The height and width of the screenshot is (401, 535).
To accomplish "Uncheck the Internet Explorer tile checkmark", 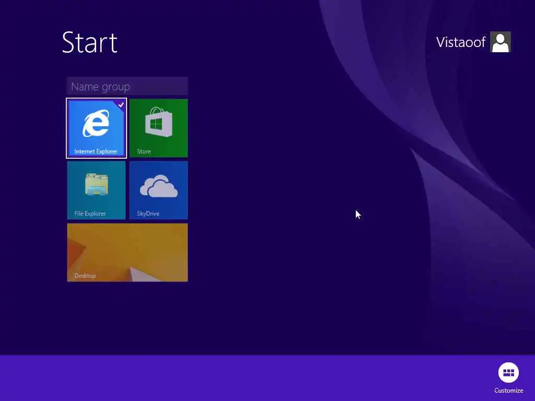I will point(121,104).
